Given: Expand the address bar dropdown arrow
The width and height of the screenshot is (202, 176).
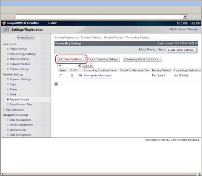Looking at the screenshot, I should [x=185, y=17].
